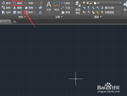This screenshot has height=96, width=127.
Task: Click the lock layer icon
Action: tap(98, 8)
